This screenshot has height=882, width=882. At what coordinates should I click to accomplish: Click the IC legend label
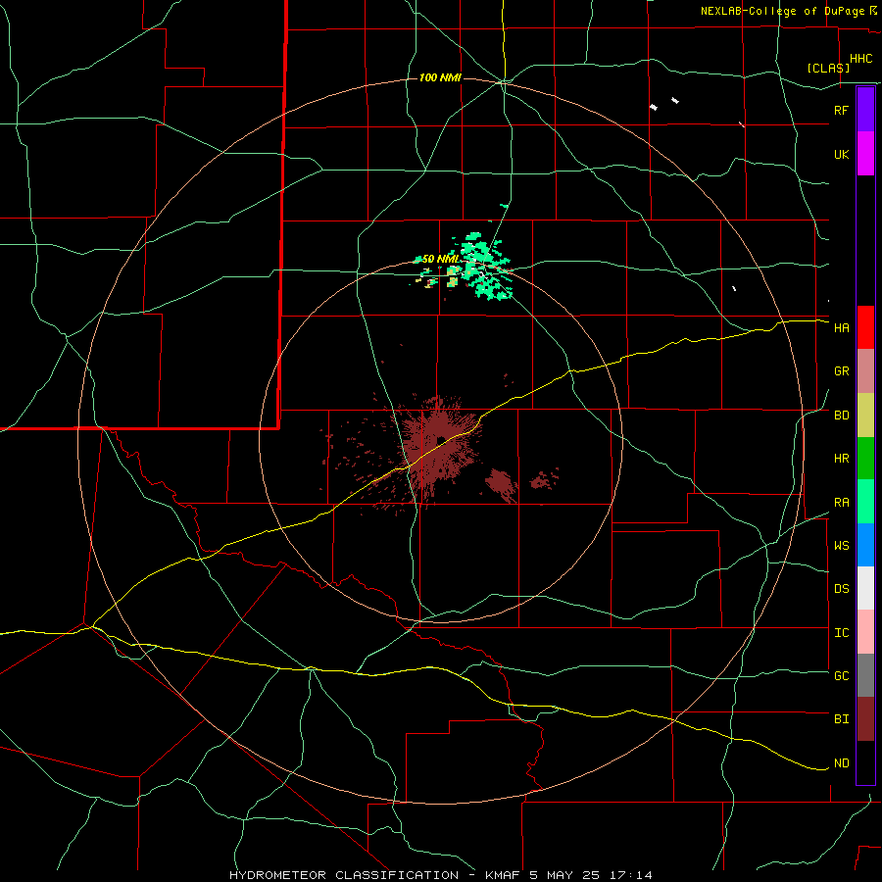click(x=841, y=633)
